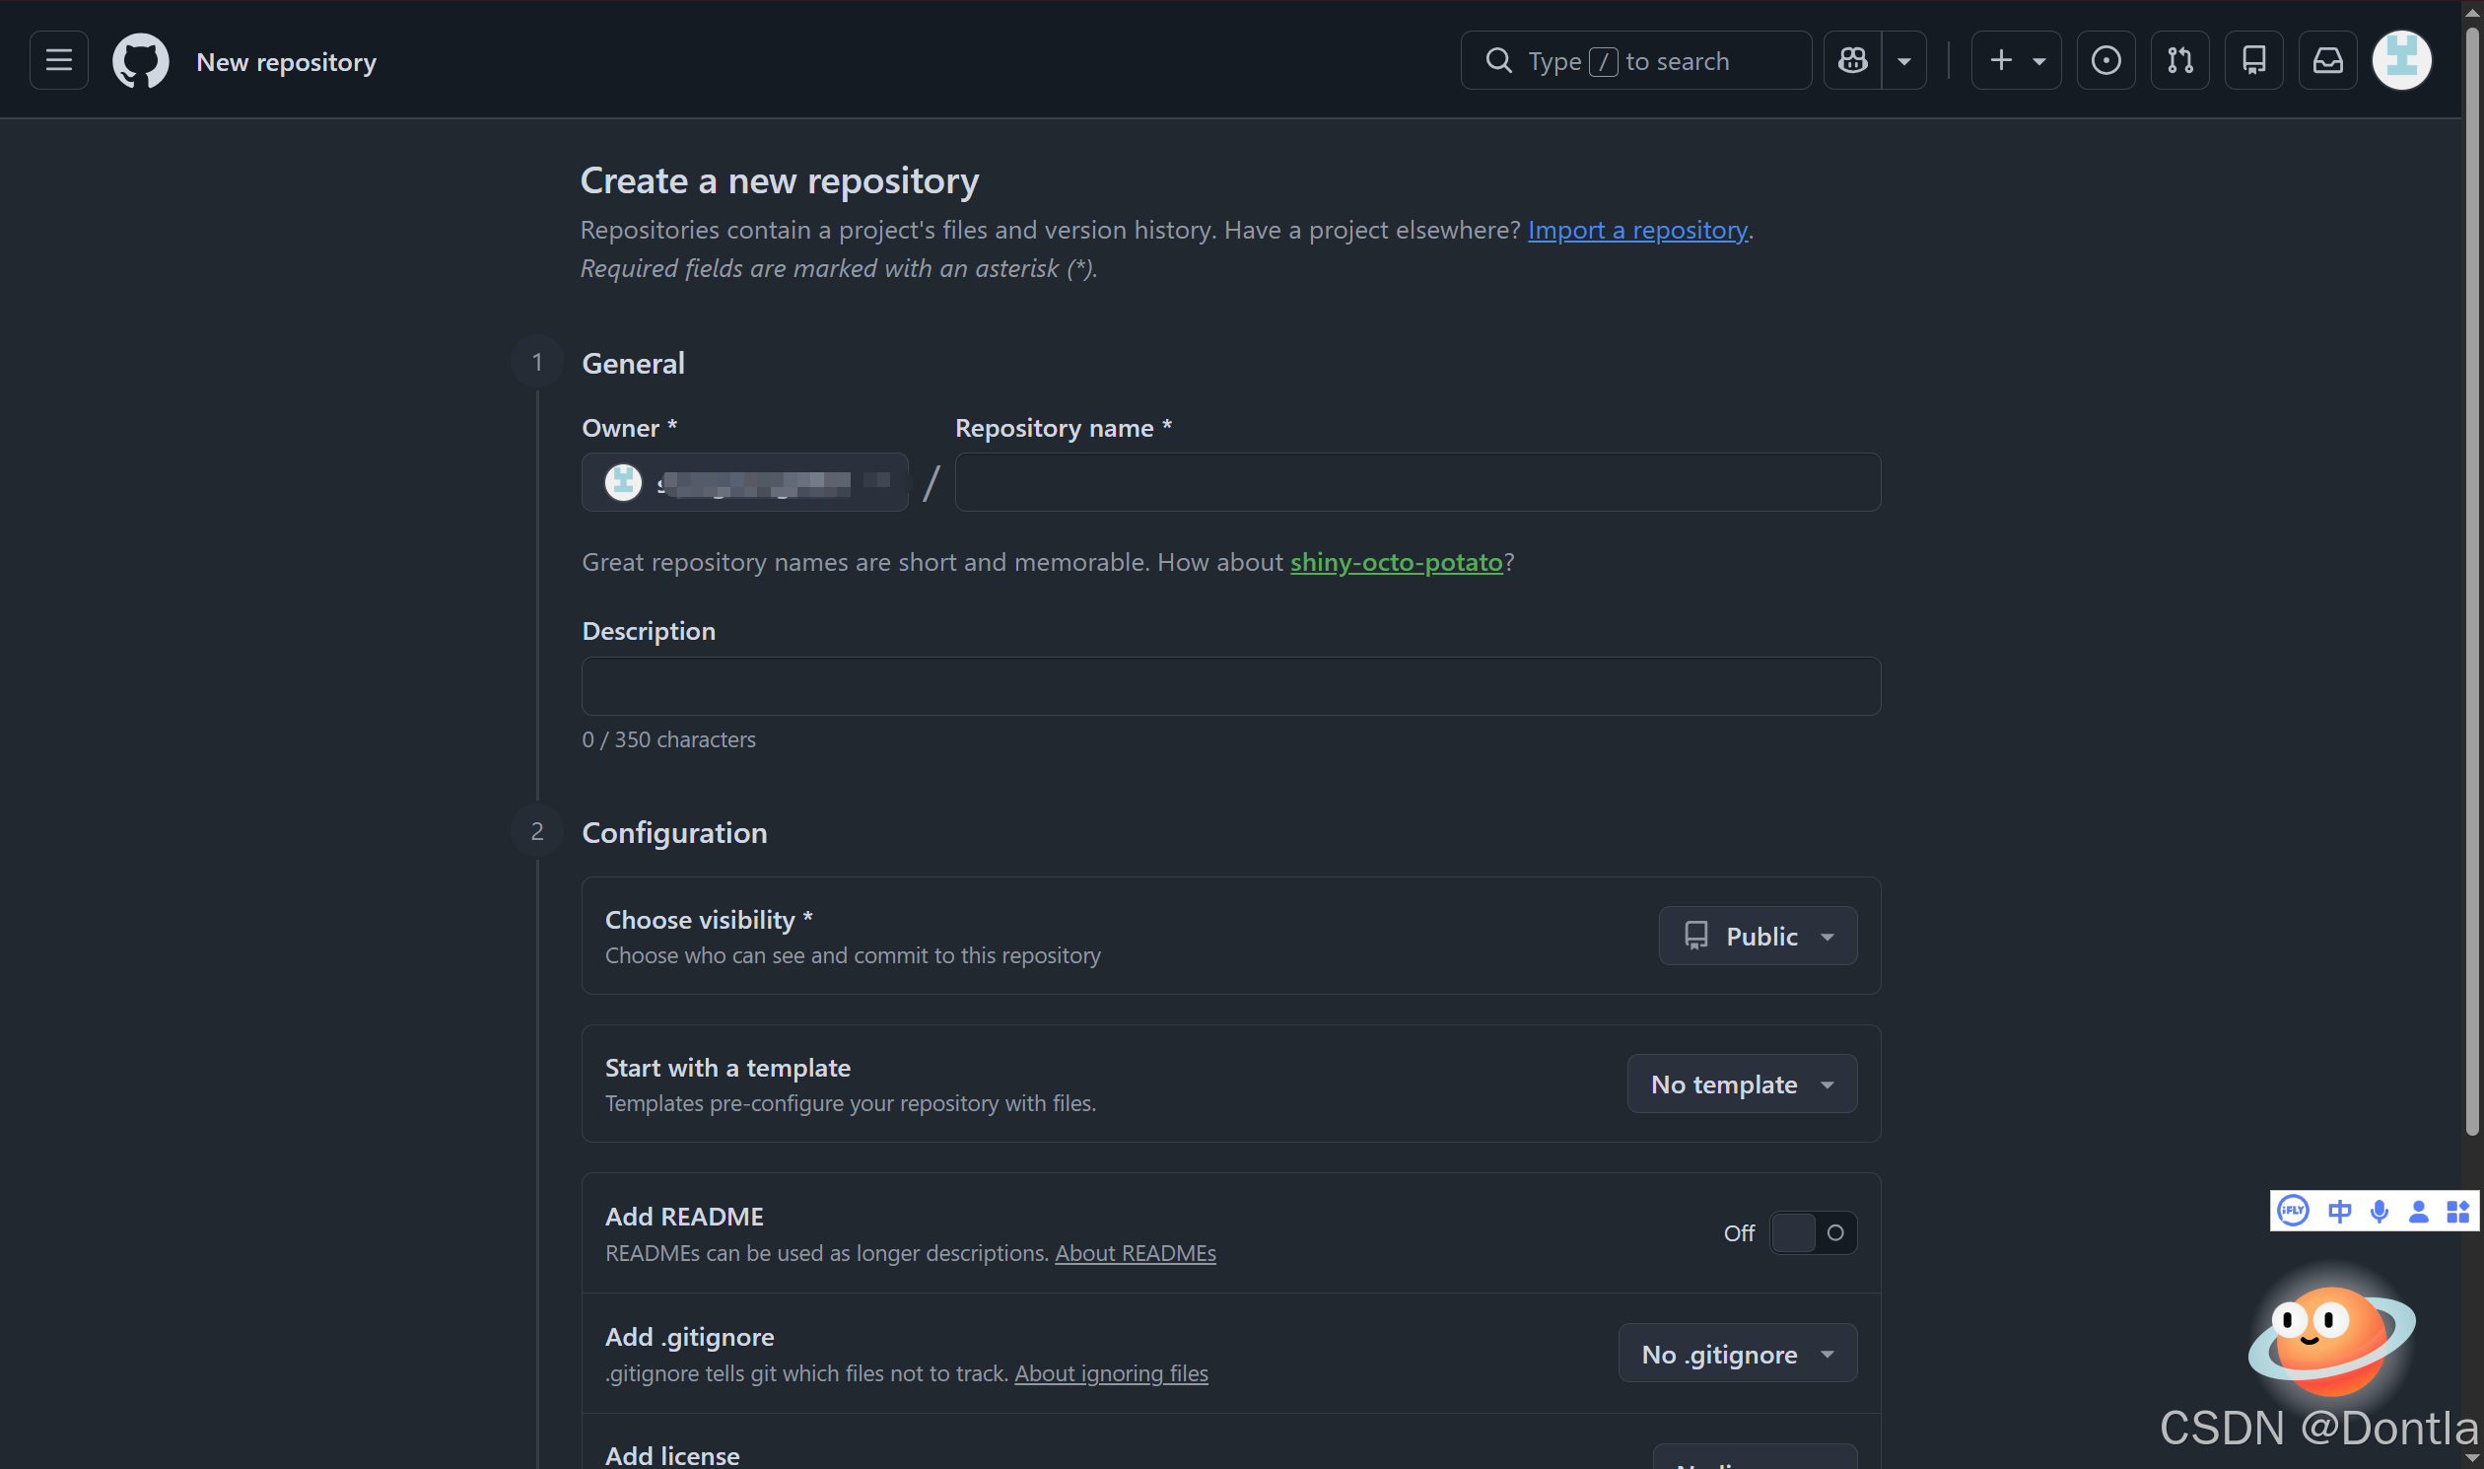Viewport: 2484px width, 1469px height.
Task: Focus the Repository name input field
Action: pos(1417,482)
